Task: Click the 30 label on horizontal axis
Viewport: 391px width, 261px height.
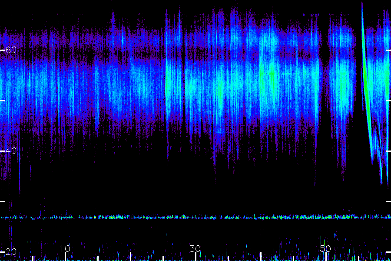Action: pos(195,248)
